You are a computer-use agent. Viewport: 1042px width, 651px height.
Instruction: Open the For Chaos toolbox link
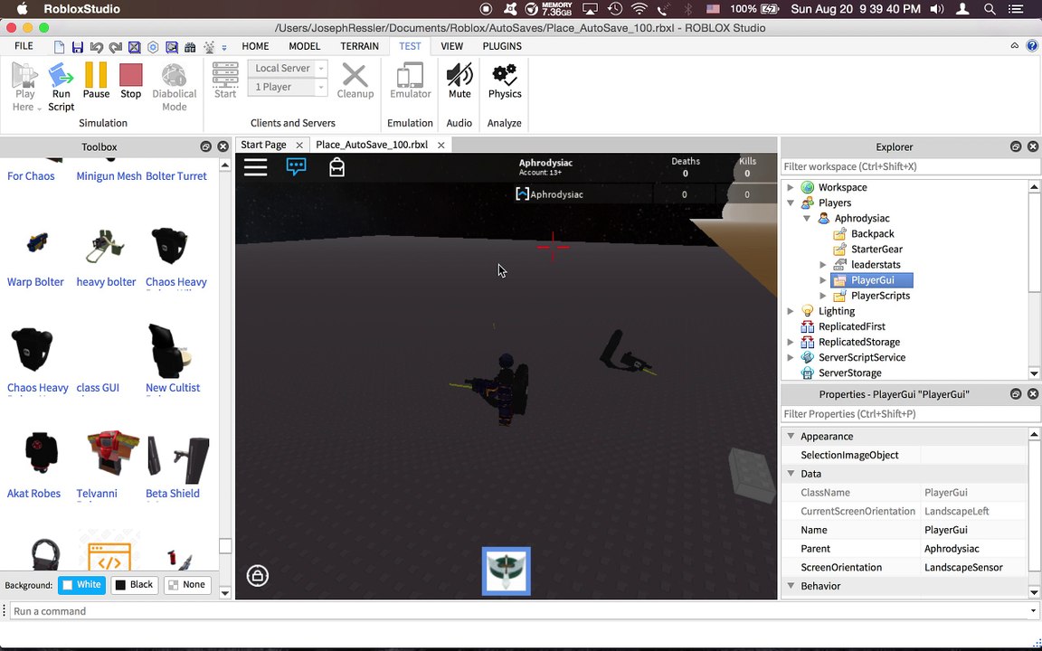pos(31,176)
